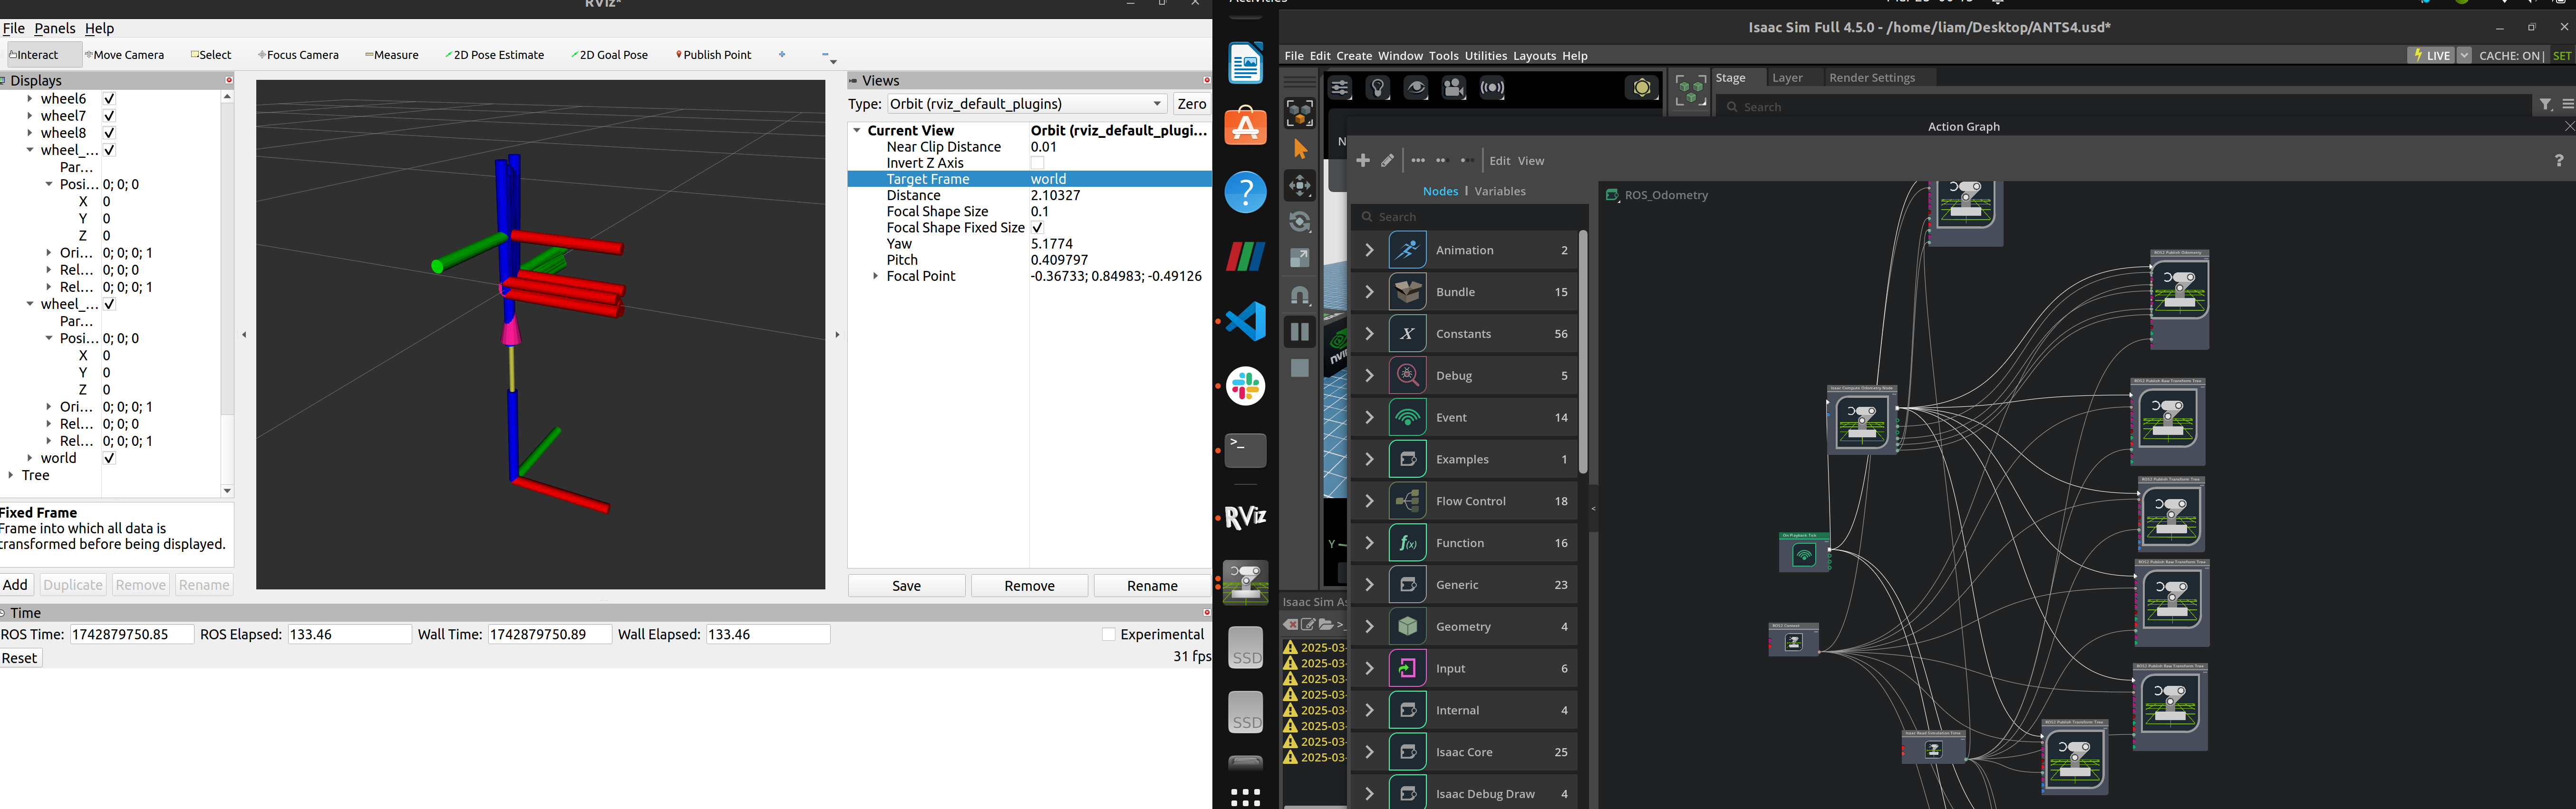
Task: Click the On Playback Tick node
Action: pos(1804,553)
